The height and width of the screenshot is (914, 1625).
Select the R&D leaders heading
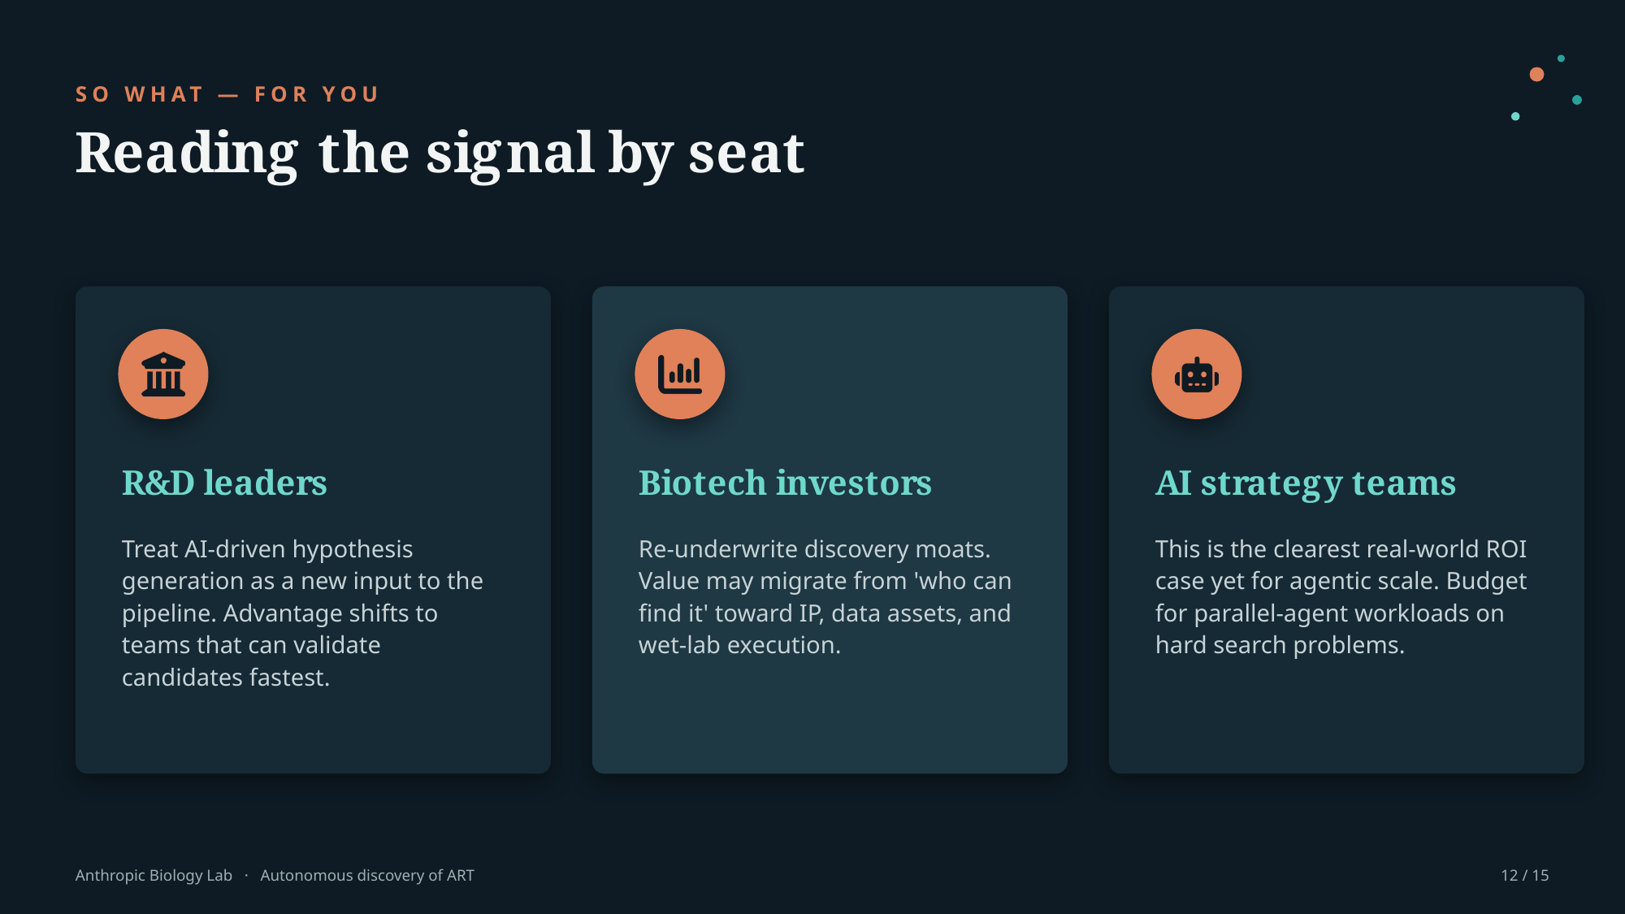tap(224, 483)
